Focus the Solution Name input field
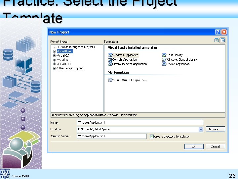238x179 pixels. click(112, 136)
